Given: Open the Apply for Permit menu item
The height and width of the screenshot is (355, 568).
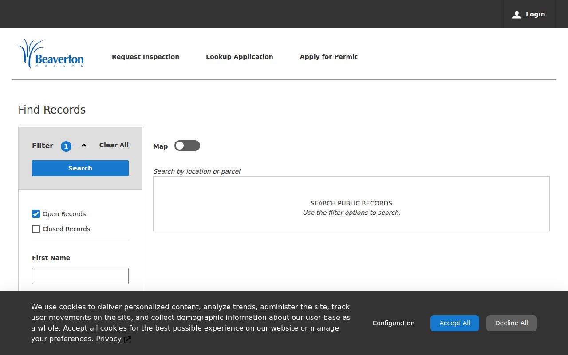Looking at the screenshot, I should click(329, 57).
